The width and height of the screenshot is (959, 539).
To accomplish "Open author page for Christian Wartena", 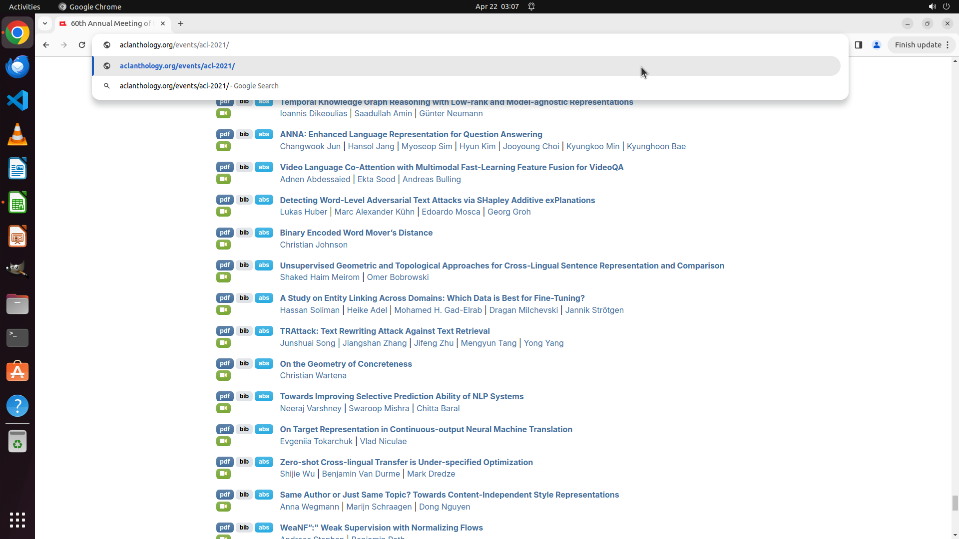I will click(x=313, y=375).
